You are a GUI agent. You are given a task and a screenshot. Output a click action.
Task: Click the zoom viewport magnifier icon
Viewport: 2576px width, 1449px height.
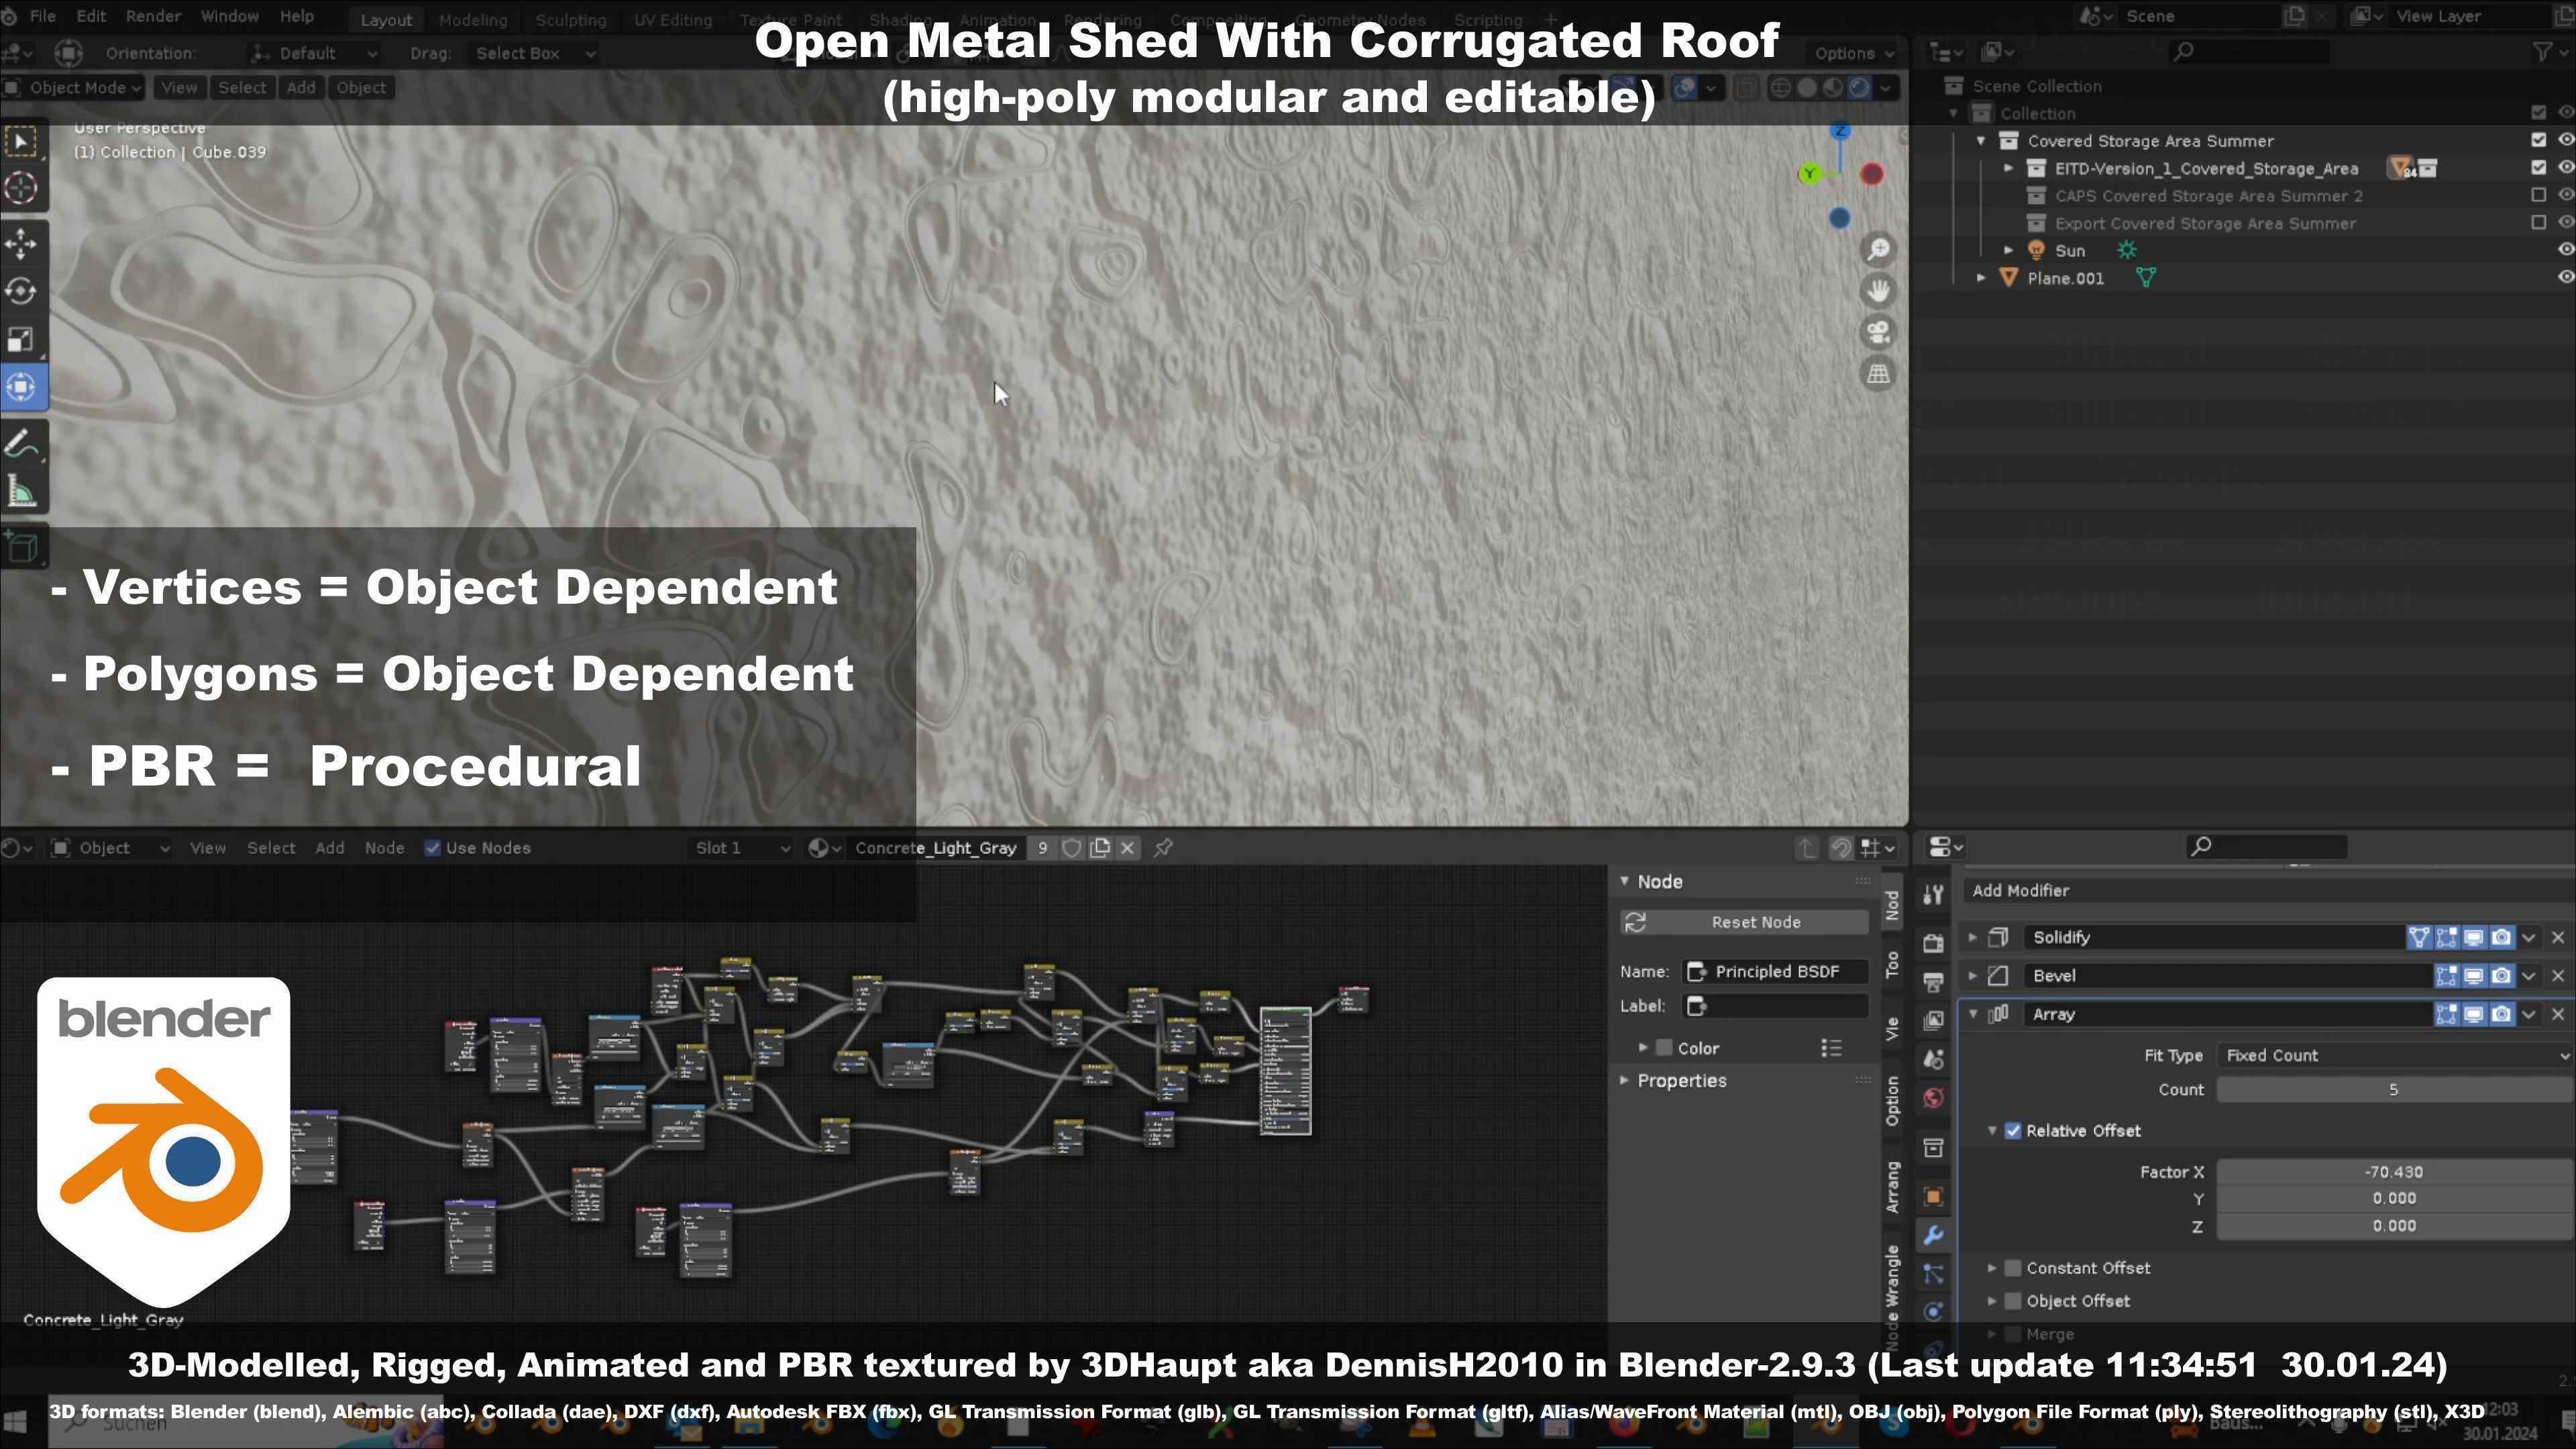click(1878, 249)
